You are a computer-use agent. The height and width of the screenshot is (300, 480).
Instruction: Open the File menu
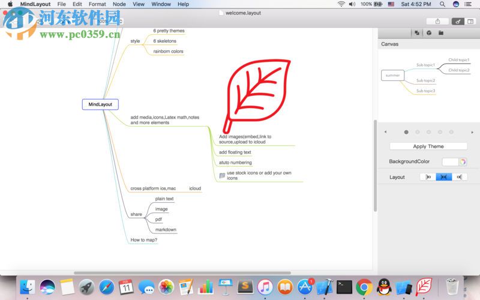click(62, 4)
